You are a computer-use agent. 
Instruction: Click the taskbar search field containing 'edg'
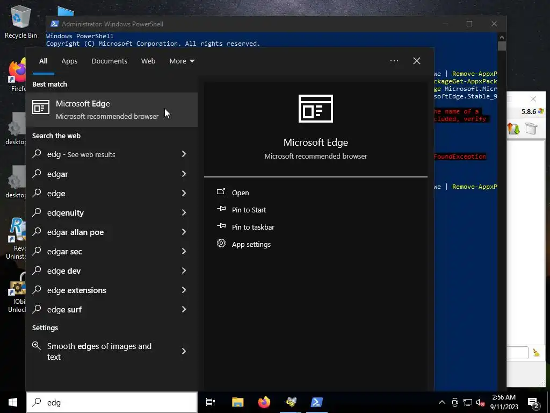[112, 402]
